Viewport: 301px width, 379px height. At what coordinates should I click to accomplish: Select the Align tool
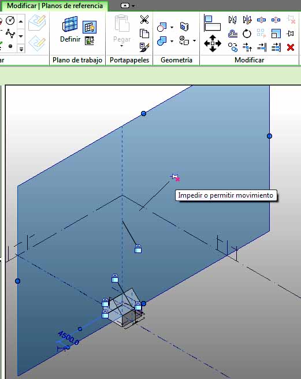[212, 23]
